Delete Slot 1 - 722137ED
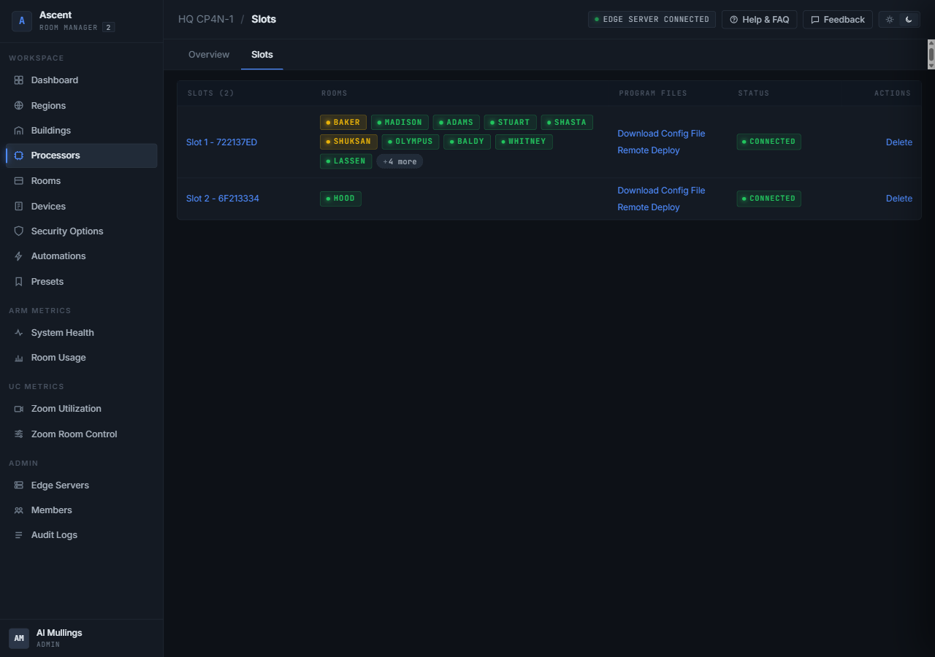The width and height of the screenshot is (935, 657). [x=899, y=142]
